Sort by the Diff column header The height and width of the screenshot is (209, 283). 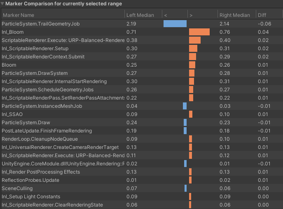[262, 15]
